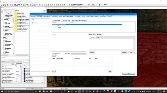The width and height of the screenshot is (167, 93).
Task: Expand the Character tree node
Action: pyautogui.click(x=2, y=20)
